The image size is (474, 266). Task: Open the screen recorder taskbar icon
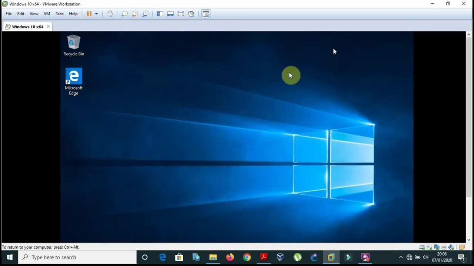[x=365, y=257]
